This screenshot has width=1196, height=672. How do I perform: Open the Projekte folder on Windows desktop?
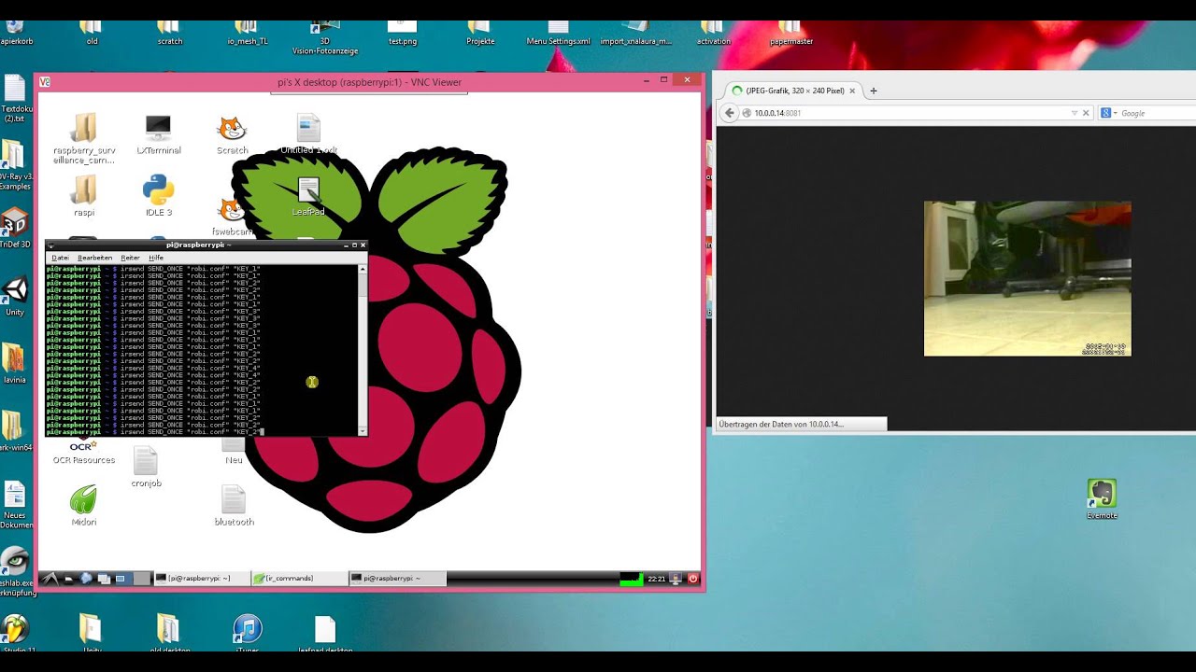[480, 30]
